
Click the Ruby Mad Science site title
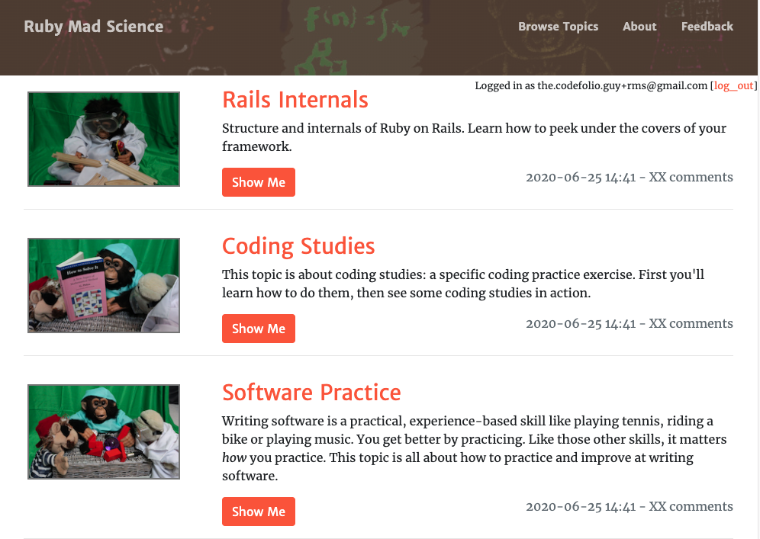pos(94,26)
